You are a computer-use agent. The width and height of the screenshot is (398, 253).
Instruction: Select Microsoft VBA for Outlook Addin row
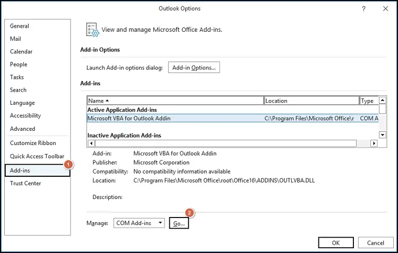pos(233,118)
